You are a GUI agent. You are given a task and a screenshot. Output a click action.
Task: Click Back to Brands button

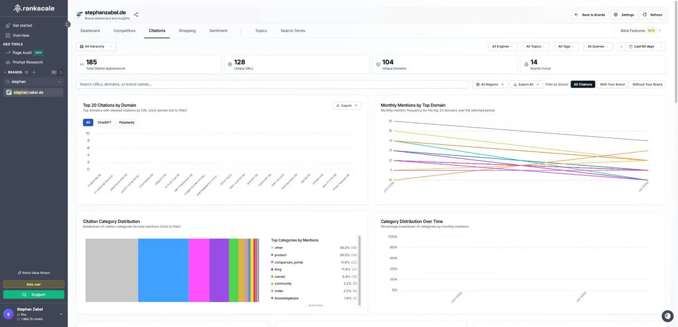(590, 15)
